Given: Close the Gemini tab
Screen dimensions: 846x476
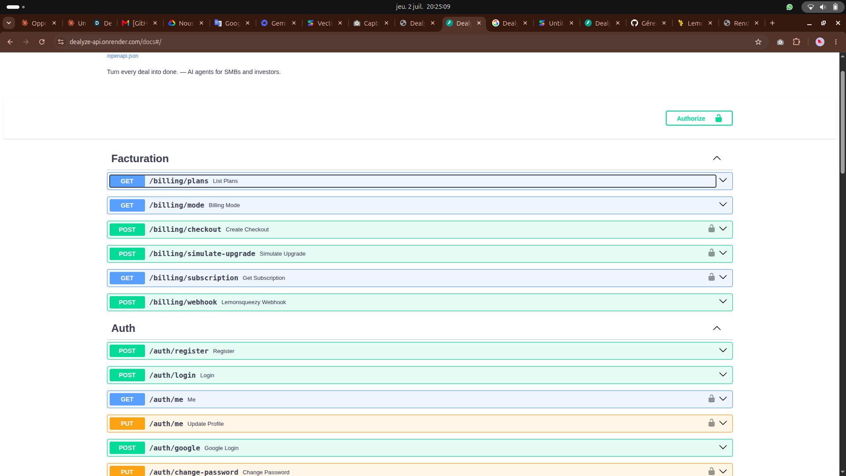Looking at the screenshot, I should (294, 23).
